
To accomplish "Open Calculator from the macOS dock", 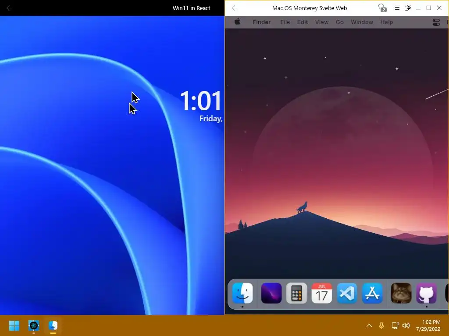I will tap(296, 293).
